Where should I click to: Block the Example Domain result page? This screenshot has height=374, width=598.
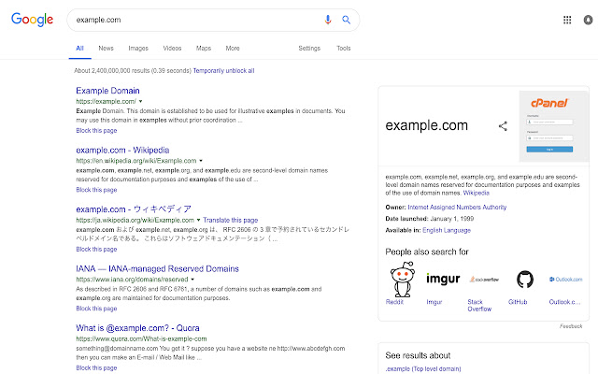pyautogui.click(x=96, y=131)
